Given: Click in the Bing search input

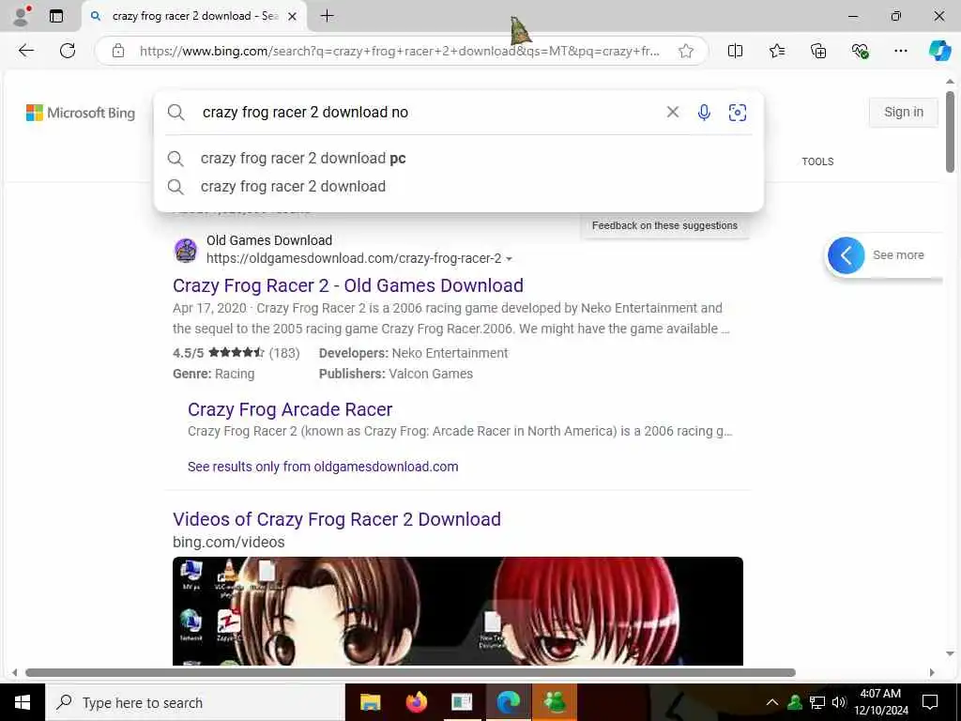Looking at the screenshot, I should click(429, 113).
